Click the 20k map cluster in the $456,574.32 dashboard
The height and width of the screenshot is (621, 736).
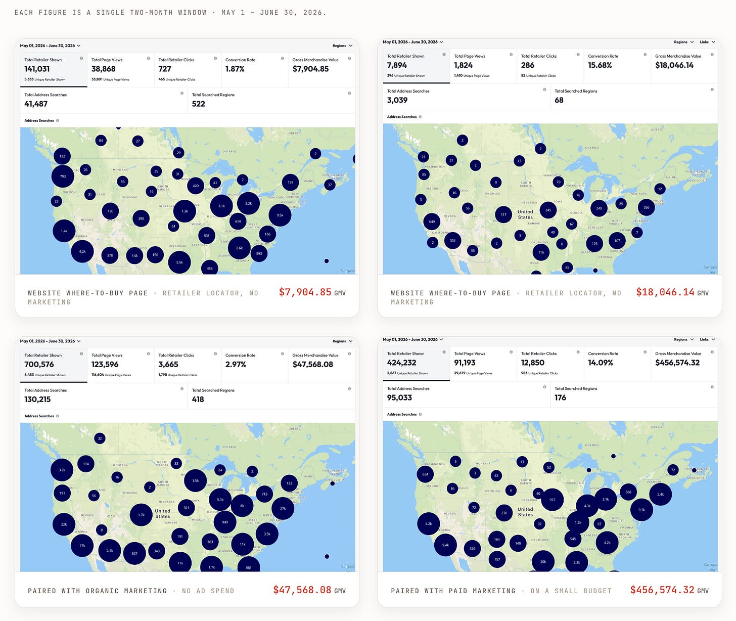pyautogui.click(x=543, y=562)
